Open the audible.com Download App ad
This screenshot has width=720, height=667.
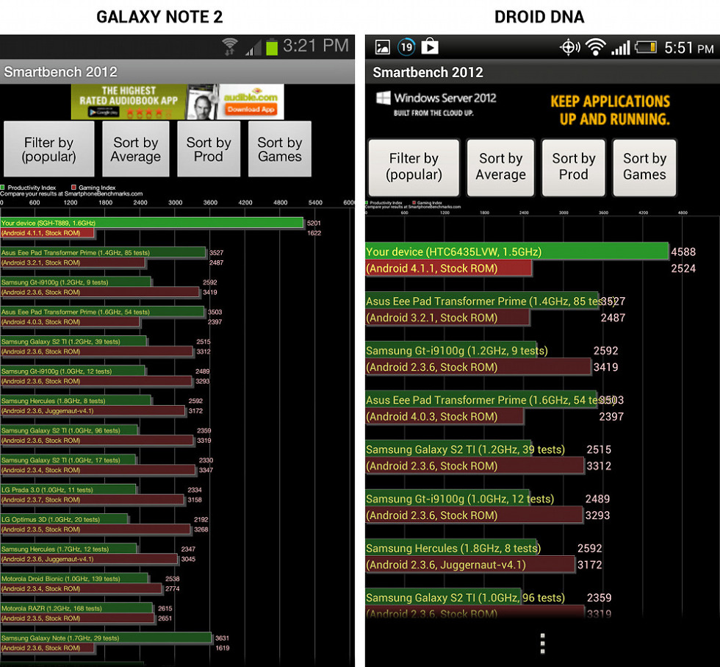coord(178,101)
